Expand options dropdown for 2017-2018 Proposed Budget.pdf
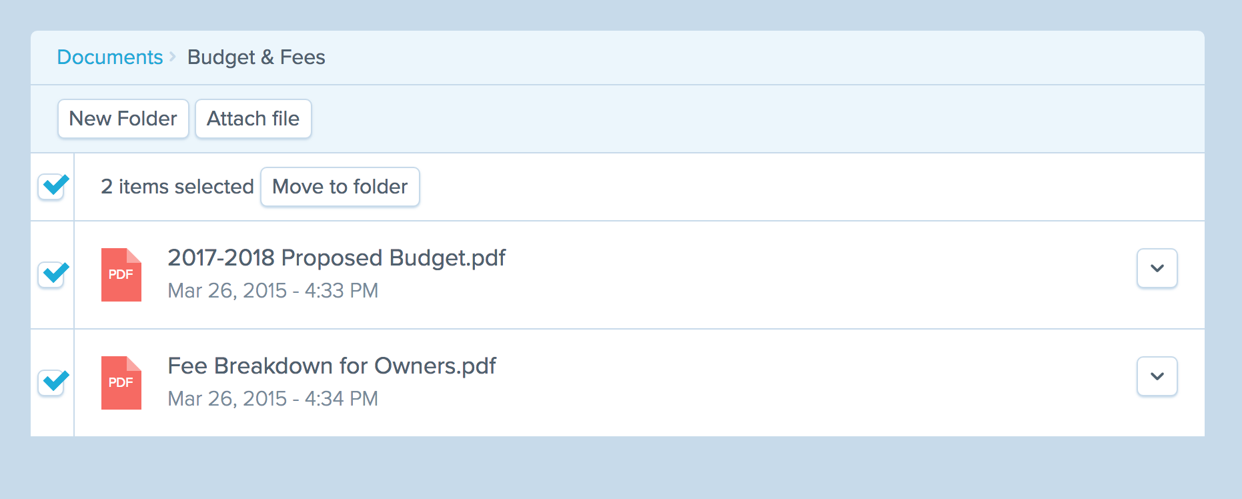The image size is (1242, 499). pos(1157,268)
